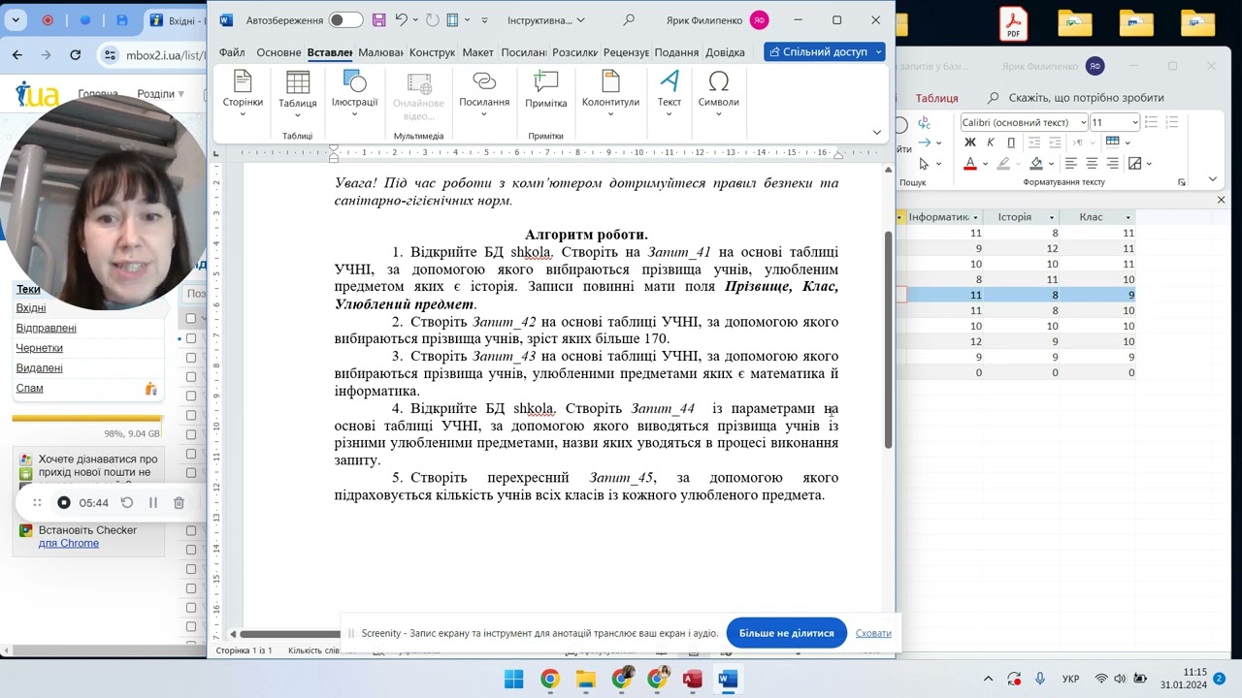Open Word search magnifier in title bar
1242x698 pixels.
[x=629, y=20]
